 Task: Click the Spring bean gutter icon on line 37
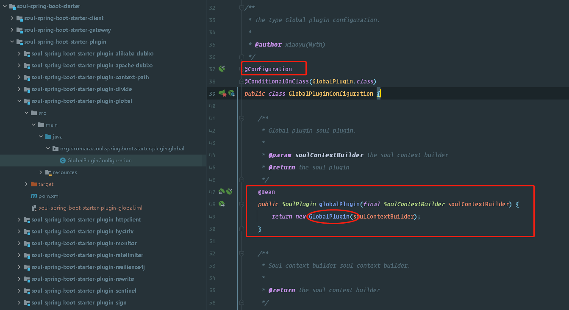(x=222, y=69)
